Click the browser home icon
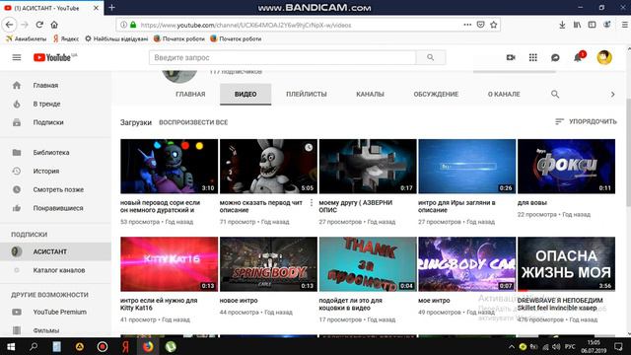This screenshot has width=631, height=355. point(54,25)
